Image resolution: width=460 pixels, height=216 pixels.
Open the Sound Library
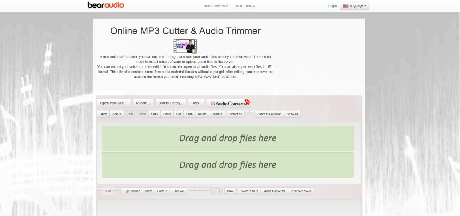pos(171,103)
